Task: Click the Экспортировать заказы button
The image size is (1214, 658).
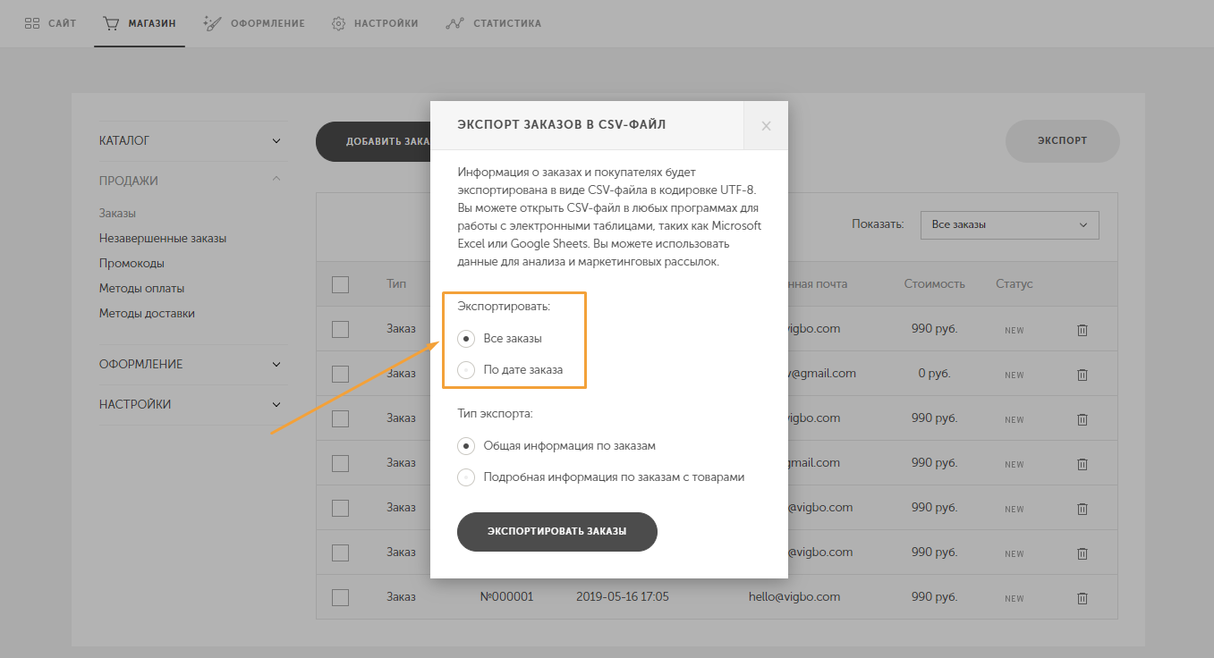Action: (557, 531)
